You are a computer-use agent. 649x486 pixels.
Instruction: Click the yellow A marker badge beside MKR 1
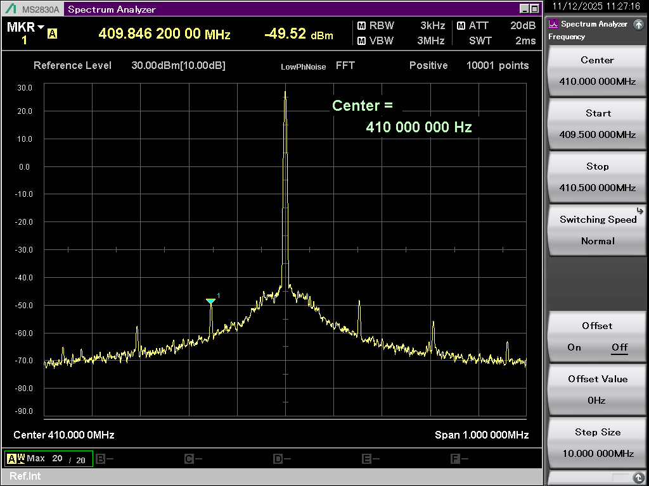(53, 32)
